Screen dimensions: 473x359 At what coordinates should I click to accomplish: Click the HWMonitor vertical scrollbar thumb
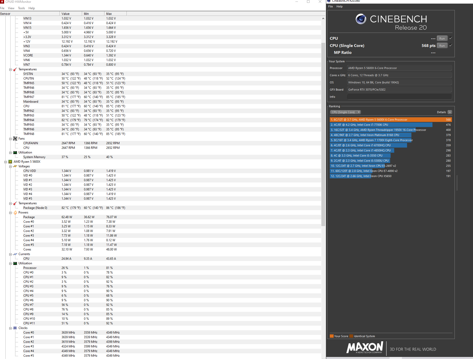(323, 134)
